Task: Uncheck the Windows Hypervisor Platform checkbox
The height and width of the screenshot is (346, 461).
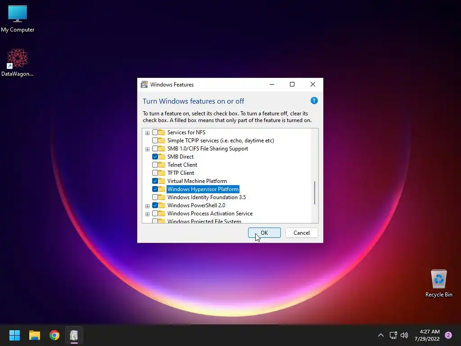Action: point(155,189)
